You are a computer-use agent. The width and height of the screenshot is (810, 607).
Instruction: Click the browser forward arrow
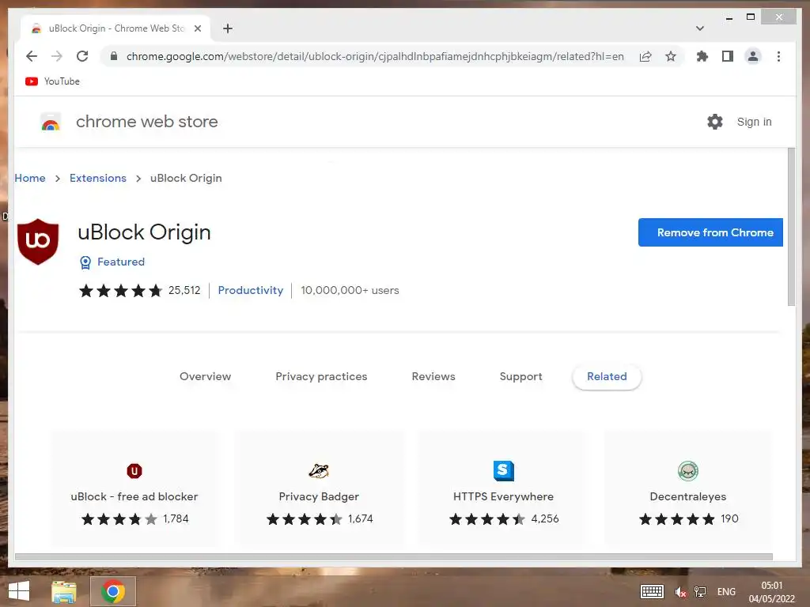[x=57, y=56]
